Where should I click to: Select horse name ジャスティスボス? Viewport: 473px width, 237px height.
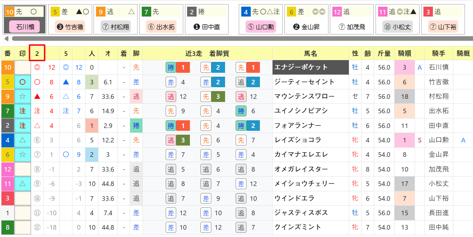tap(301, 213)
